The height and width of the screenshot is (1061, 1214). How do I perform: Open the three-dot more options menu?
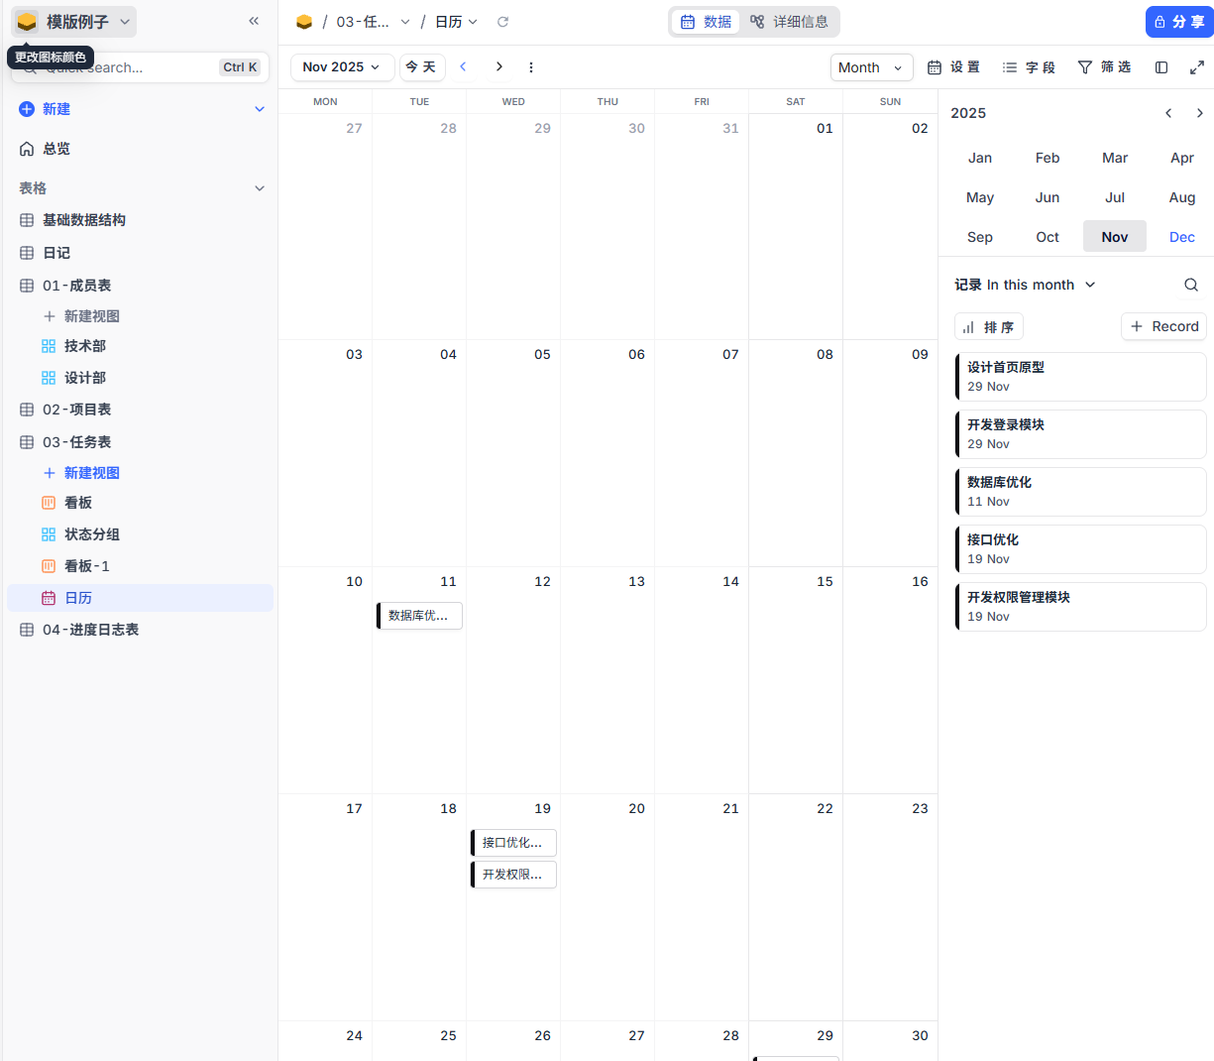[531, 67]
